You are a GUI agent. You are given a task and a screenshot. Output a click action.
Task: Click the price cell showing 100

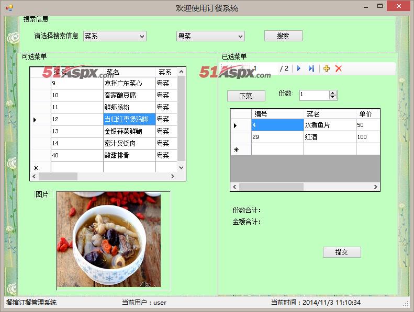(x=368, y=137)
